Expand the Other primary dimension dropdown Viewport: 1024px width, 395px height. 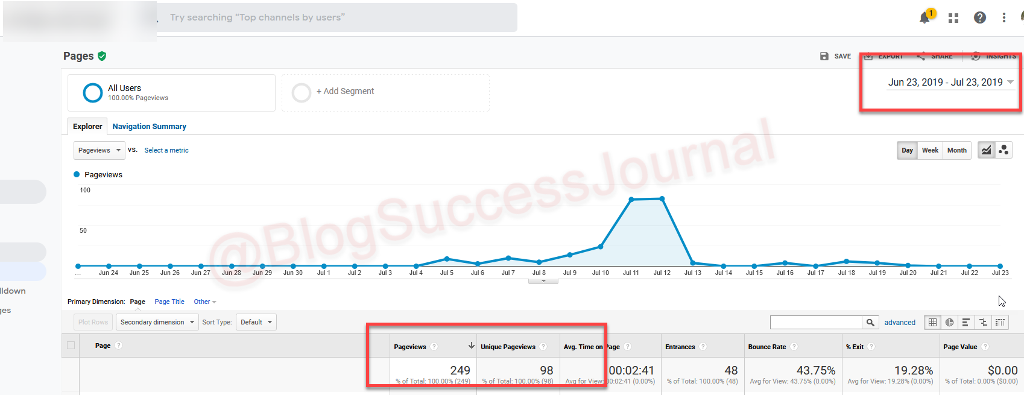tap(205, 302)
